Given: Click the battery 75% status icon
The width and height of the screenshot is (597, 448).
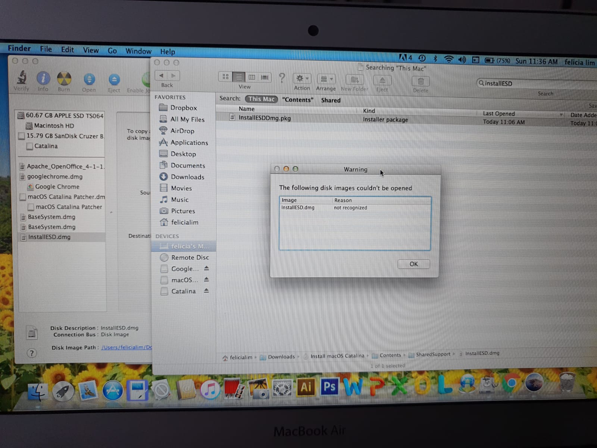Looking at the screenshot, I should pos(497,60).
